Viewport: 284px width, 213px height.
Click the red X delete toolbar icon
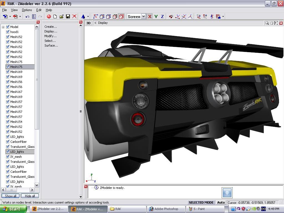[74, 17]
